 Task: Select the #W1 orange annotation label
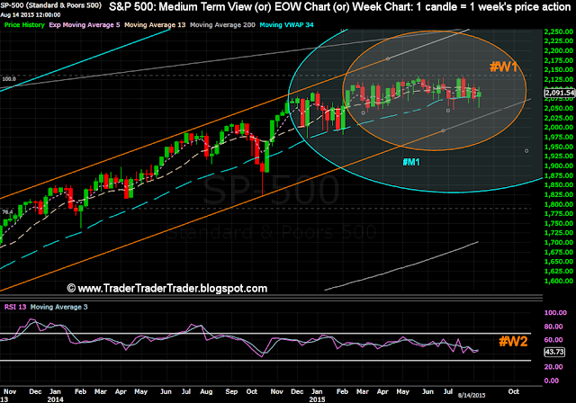coord(503,67)
